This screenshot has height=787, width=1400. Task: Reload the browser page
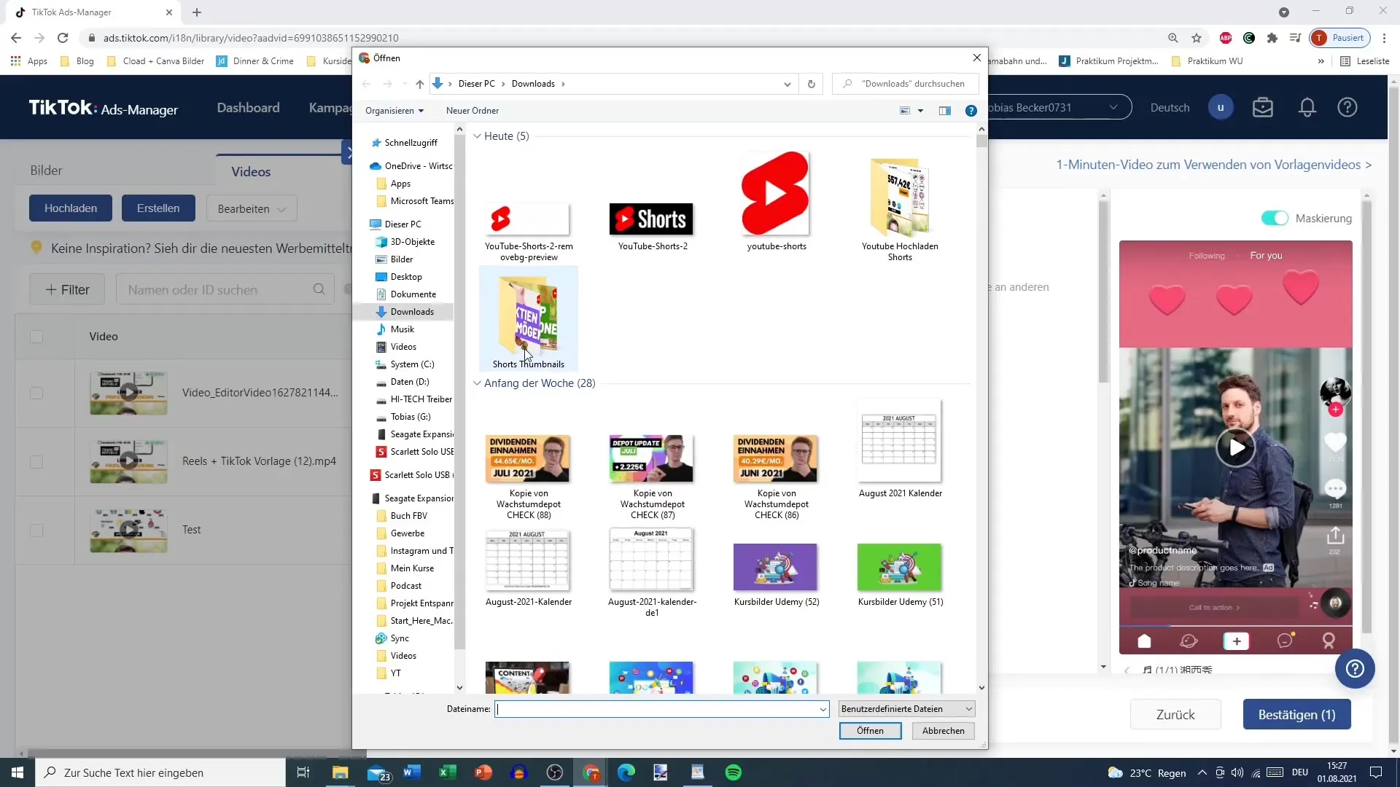tap(63, 38)
